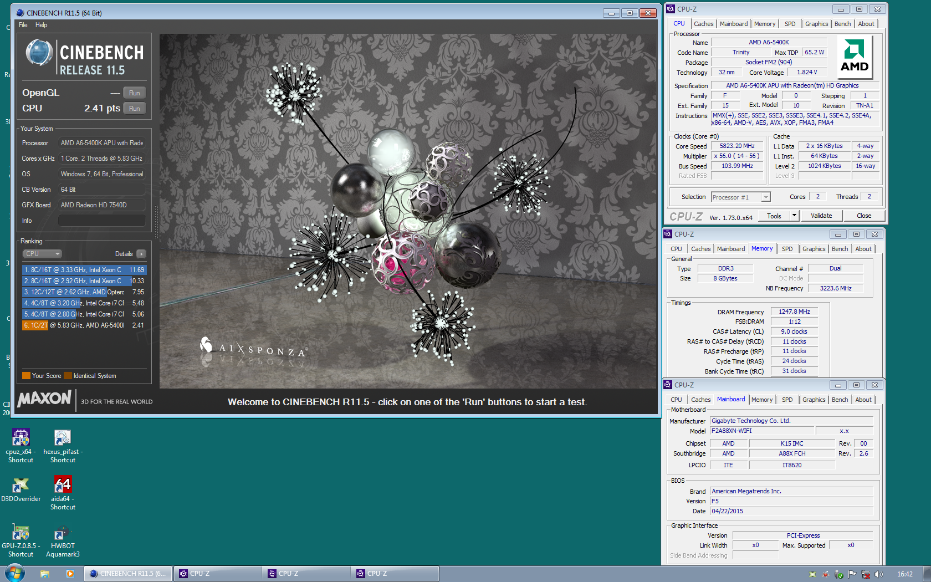Switch to Caches tab in top CPU-Z window
The width and height of the screenshot is (931, 582).
(703, 24)
